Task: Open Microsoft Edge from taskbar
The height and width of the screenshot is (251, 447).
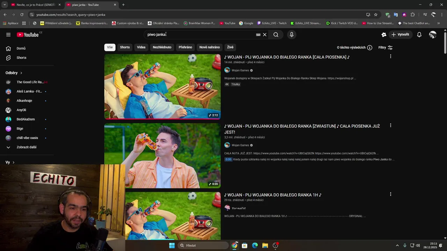Action: click(255, 245)
